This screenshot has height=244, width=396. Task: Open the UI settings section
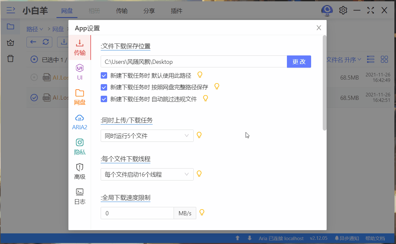click(80, 73)
